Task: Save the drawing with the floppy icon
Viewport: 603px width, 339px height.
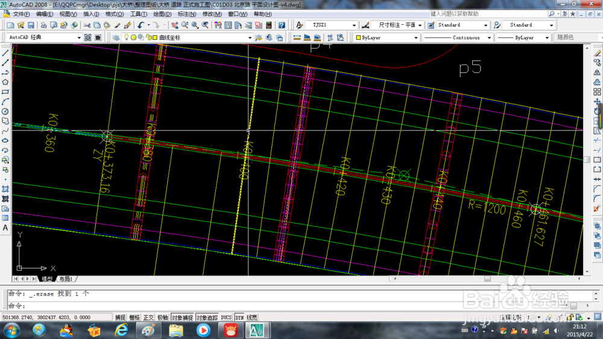Action: point(31,25)
